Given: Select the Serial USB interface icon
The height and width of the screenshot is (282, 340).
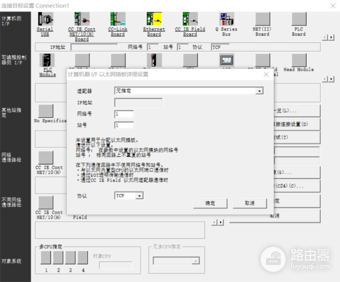Looking at the screenshot, I should click(45, 19).
